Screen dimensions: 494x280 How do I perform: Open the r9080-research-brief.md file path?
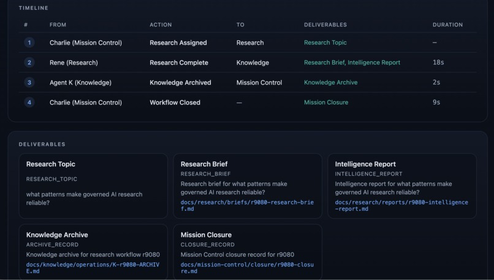pos(247,205)
